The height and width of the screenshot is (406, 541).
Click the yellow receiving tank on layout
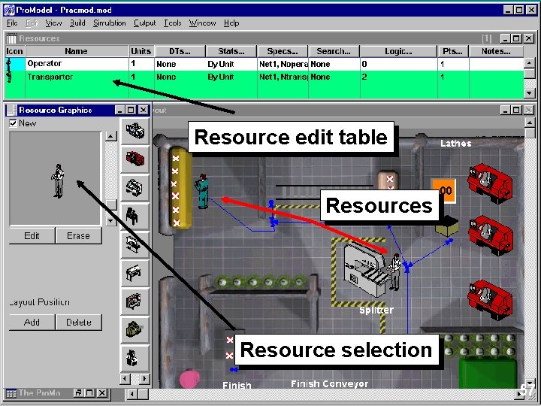[x=180, y=187]
